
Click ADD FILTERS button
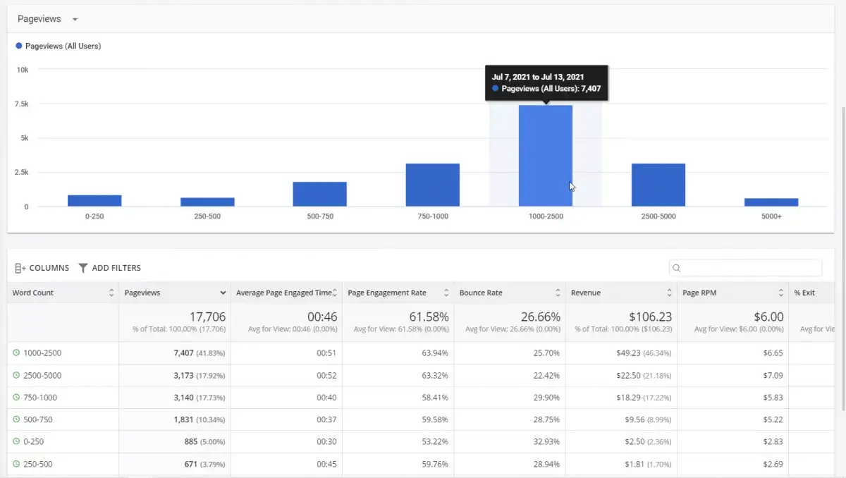coord(109,268)
